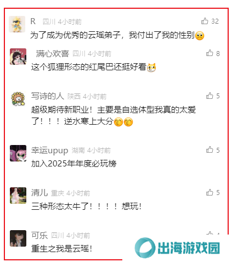The width and height of the screenshot is (232, 262).
Task: Open R's profile avatar
Action: (17, 24)
